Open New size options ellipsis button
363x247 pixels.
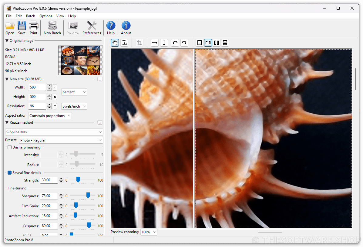point(100,79)
